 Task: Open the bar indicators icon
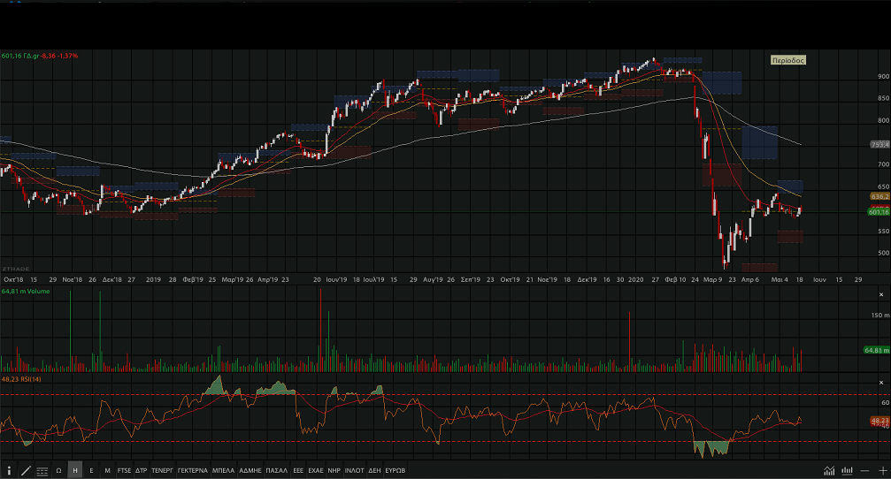coord(847,470)
